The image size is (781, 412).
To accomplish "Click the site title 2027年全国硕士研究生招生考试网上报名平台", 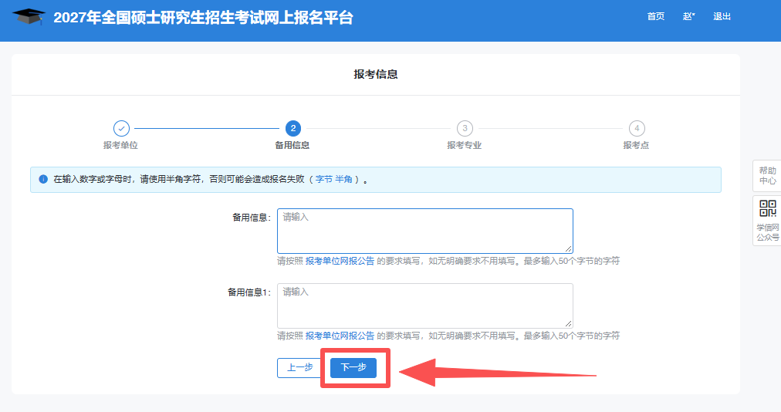I will (203, 18).
